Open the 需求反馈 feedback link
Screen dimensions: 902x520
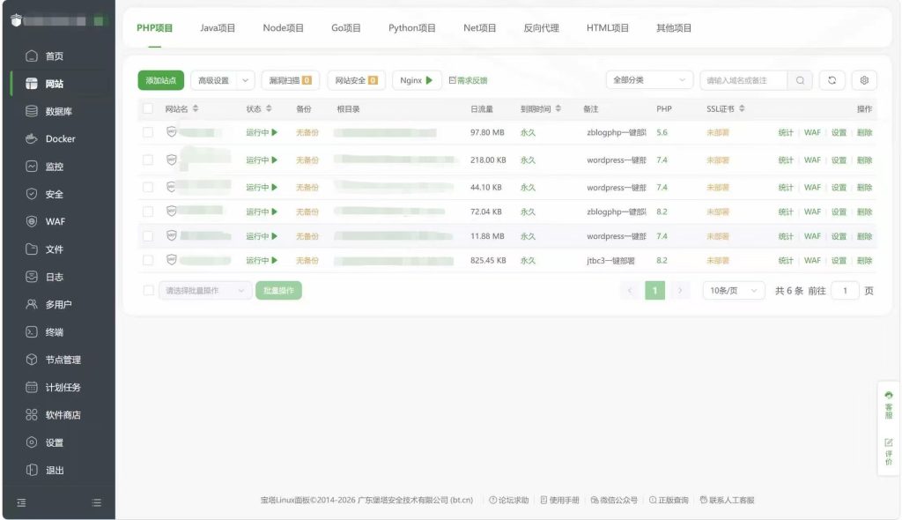[x=468, y=80]
